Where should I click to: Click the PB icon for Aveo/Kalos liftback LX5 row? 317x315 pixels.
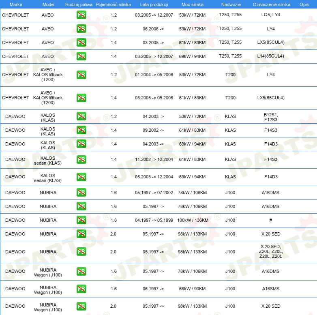tap(81, 98)
